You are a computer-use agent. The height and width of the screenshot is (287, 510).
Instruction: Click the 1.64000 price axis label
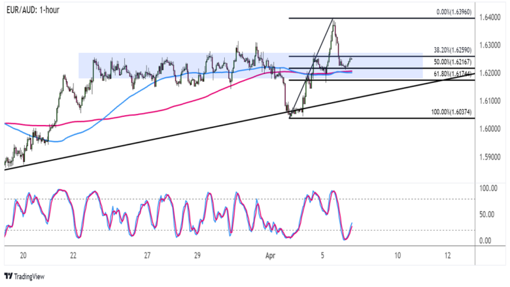tap(490, 18)
